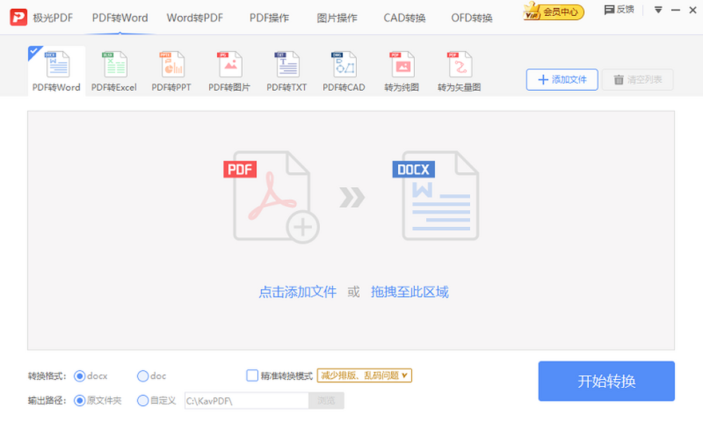
Task: Enable 精准转换模式 precision conversion
Action: tap(252, 376)
